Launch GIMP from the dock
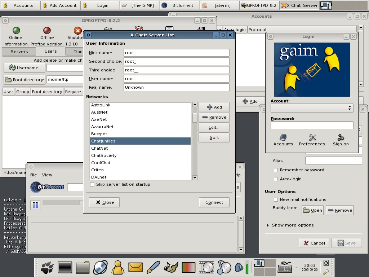Viewport: 369px width, 277px height. click(x=171, y=267)
